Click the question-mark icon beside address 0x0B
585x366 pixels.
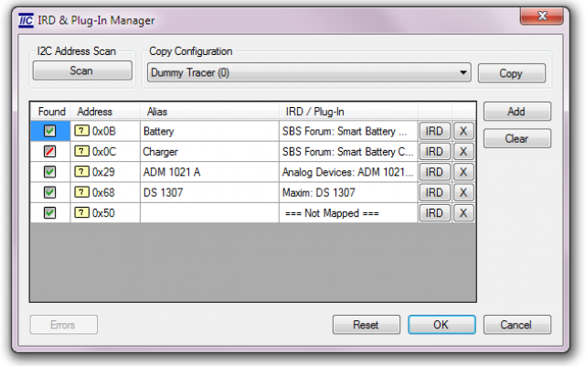pos(82,131)
